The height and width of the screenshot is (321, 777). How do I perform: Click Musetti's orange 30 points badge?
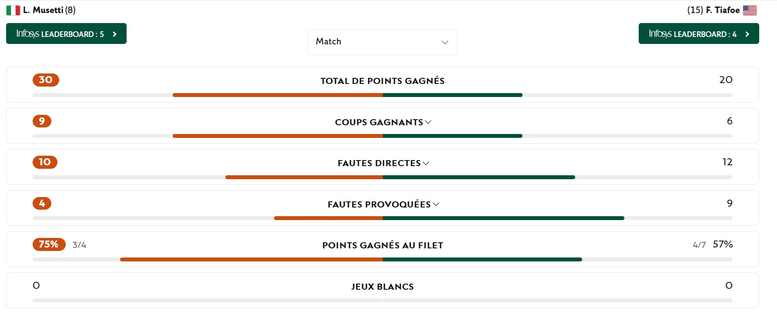(46, 80)
